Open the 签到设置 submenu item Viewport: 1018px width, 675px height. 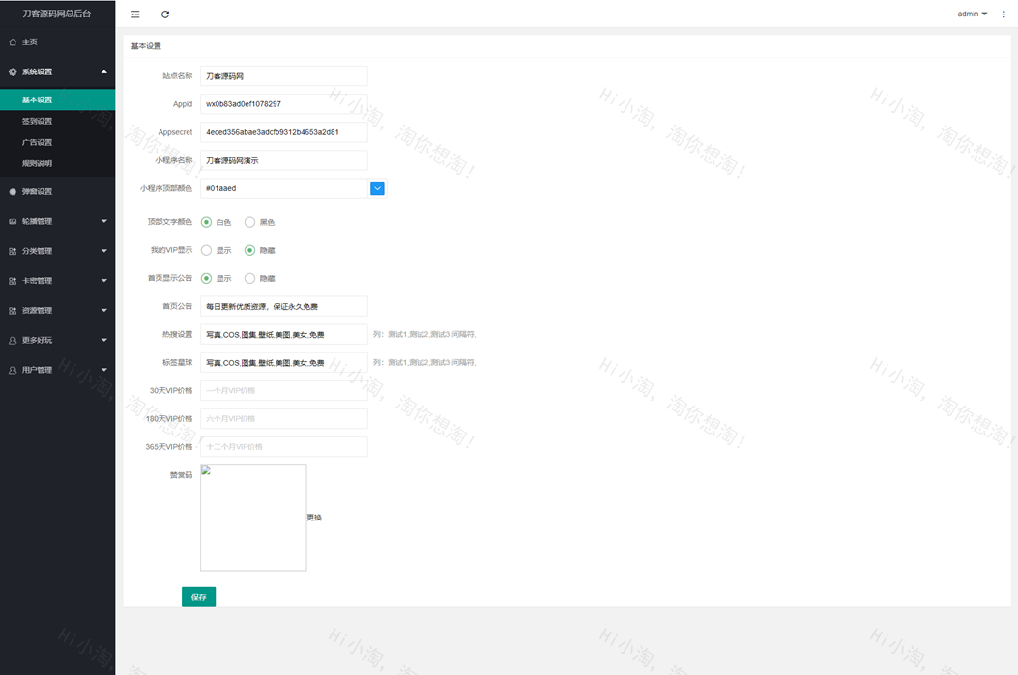[x=38, y=122]
